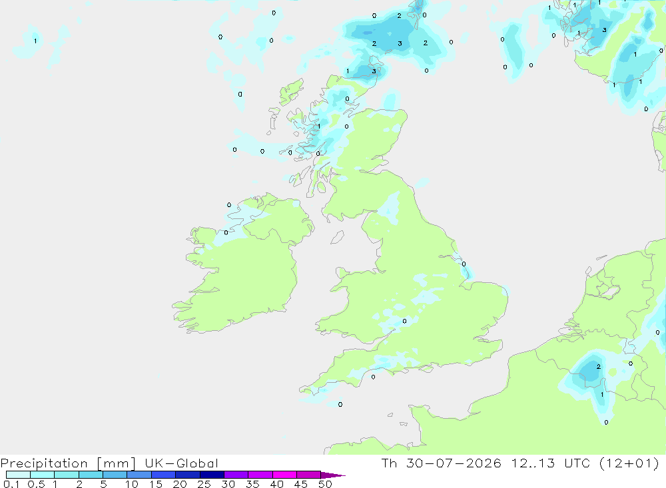Select the '12..13 UTC' time label

tap(551, 463)
